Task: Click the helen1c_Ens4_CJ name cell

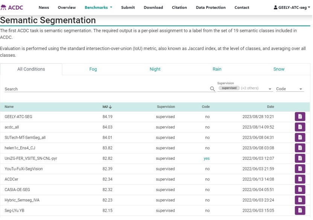Action: pyautogui.click(x=20, y=148)
